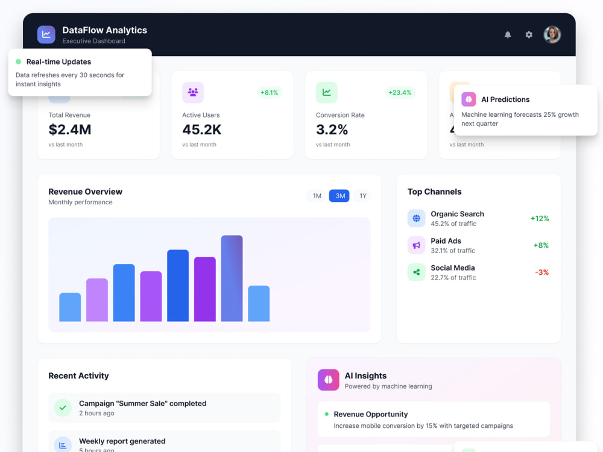Click the Organic Search globe icon
Screen dimensions: 603x452
pyautogui.click(x=416, y=218)
